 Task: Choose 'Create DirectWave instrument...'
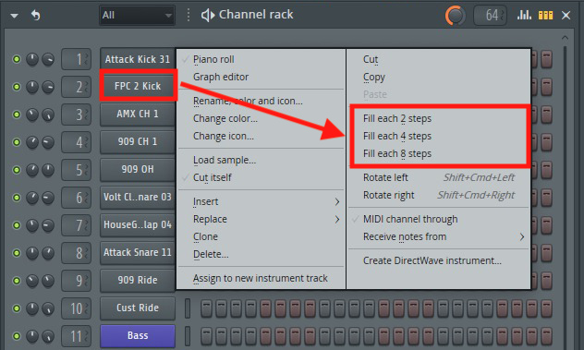tap(432, 260)
